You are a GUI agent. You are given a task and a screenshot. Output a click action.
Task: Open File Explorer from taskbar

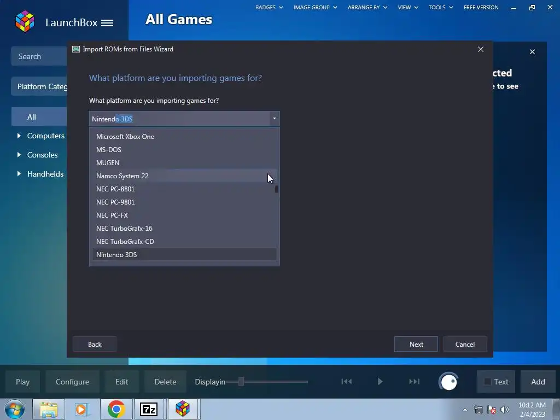(49, 409)
